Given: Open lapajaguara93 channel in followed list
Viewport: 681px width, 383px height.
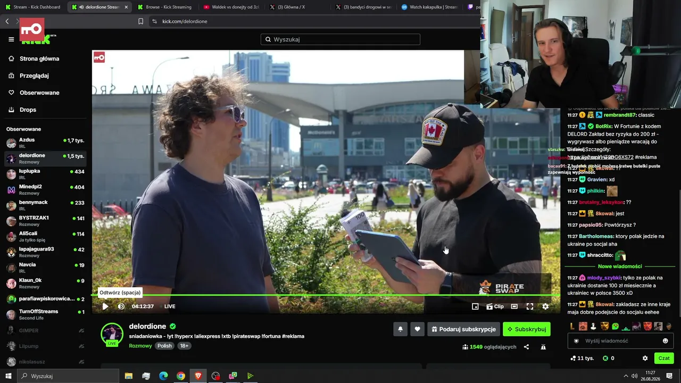Looking at the screenshot, I should pyautogui.click(x=45, y=252).
